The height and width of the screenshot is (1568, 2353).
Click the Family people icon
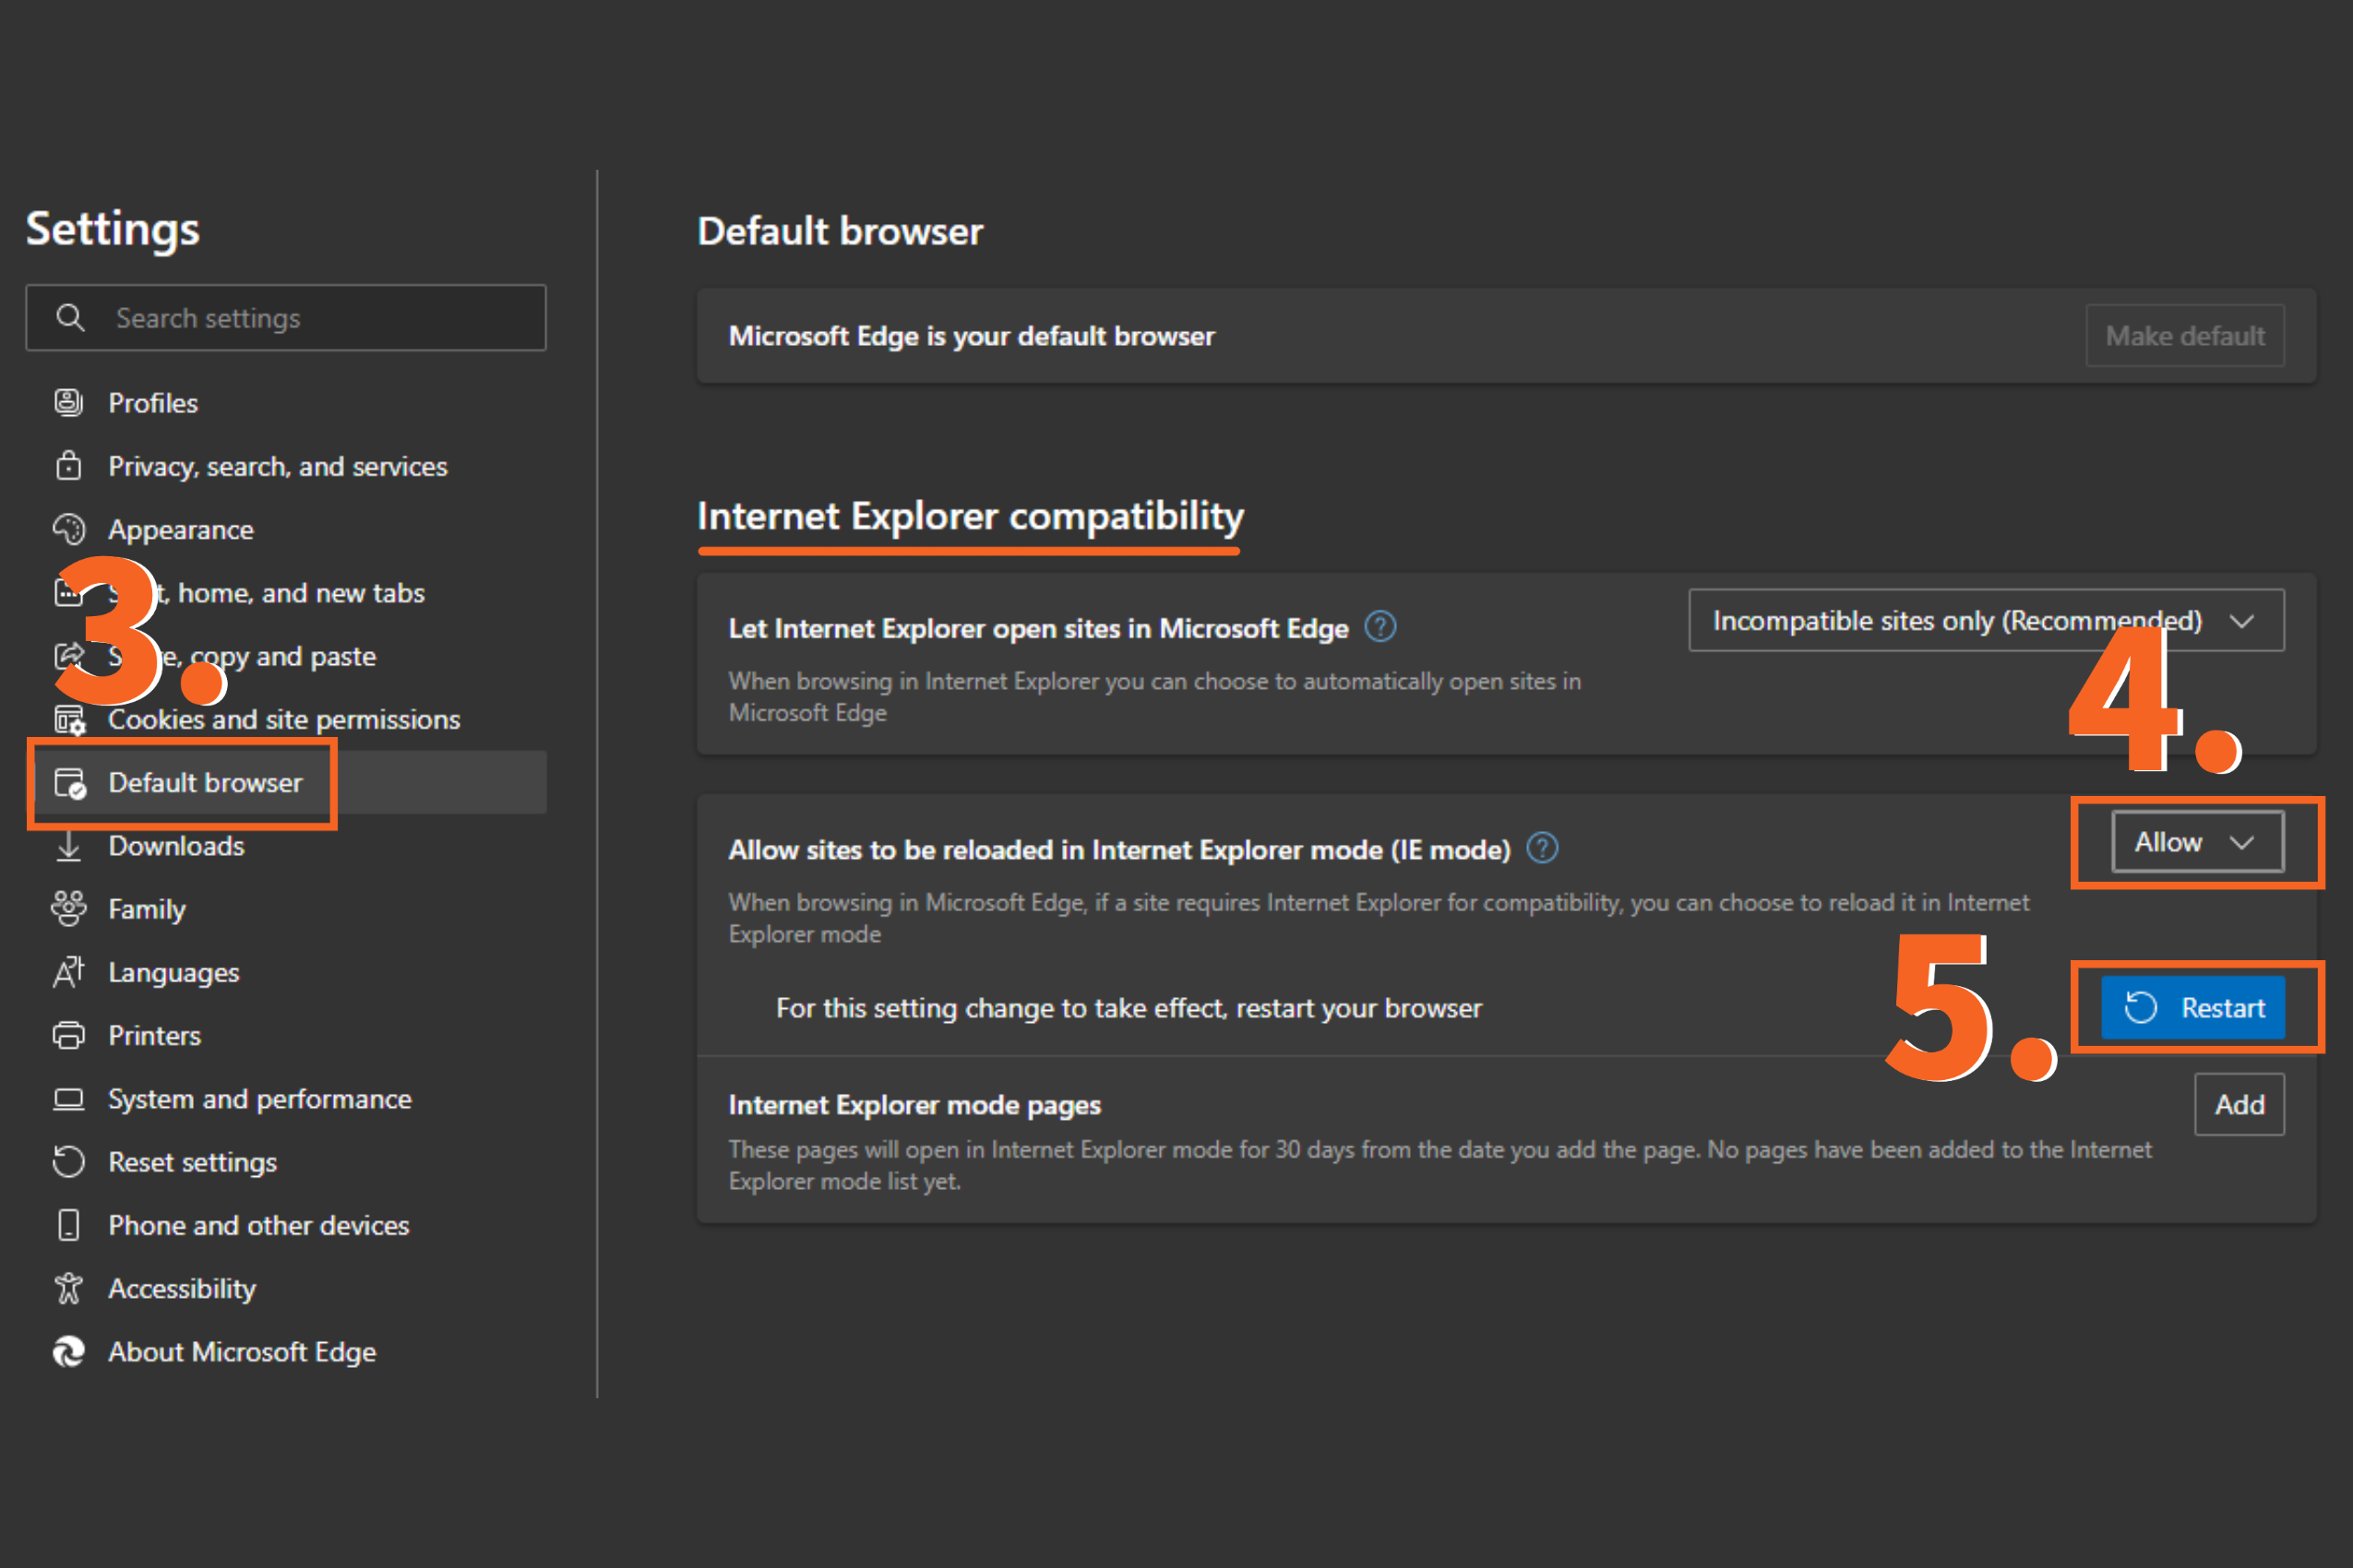[x=68, y=909]
